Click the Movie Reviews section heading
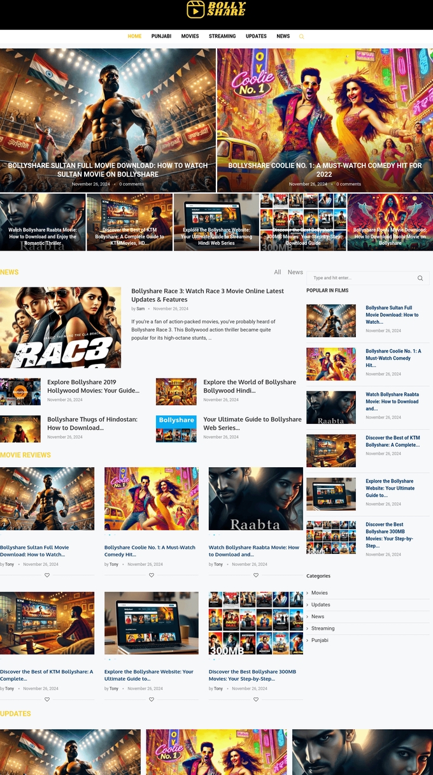Image resolution: width=433 pixels, height=775 pixels. click(x=25, y=455)
